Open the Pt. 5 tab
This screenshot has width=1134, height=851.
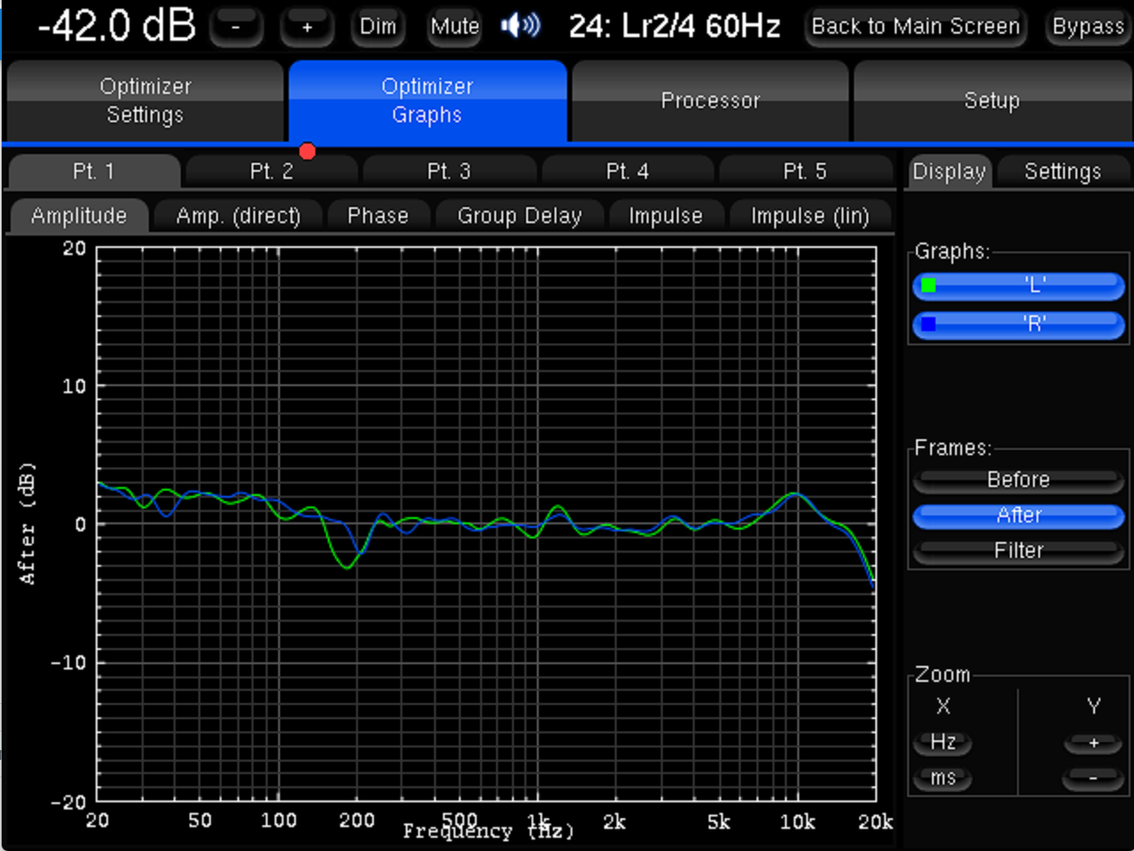click(805, 172)
